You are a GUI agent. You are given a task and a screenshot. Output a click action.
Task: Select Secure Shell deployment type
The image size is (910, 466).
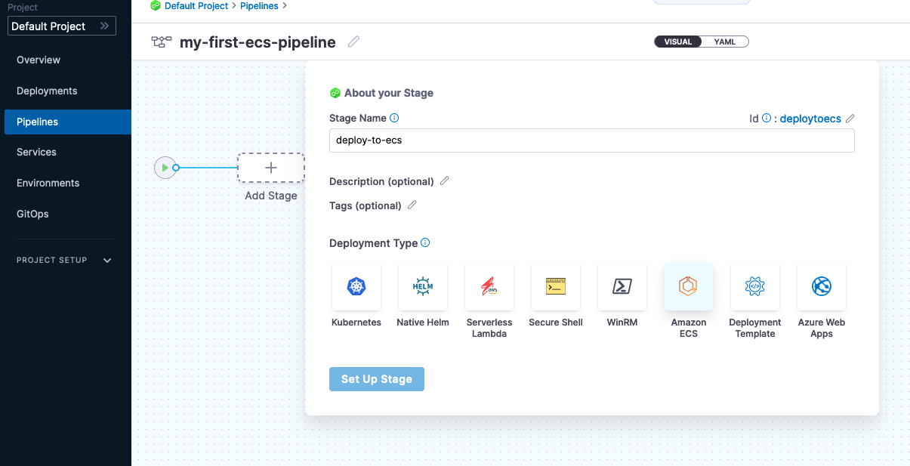(x=556, y=286)
